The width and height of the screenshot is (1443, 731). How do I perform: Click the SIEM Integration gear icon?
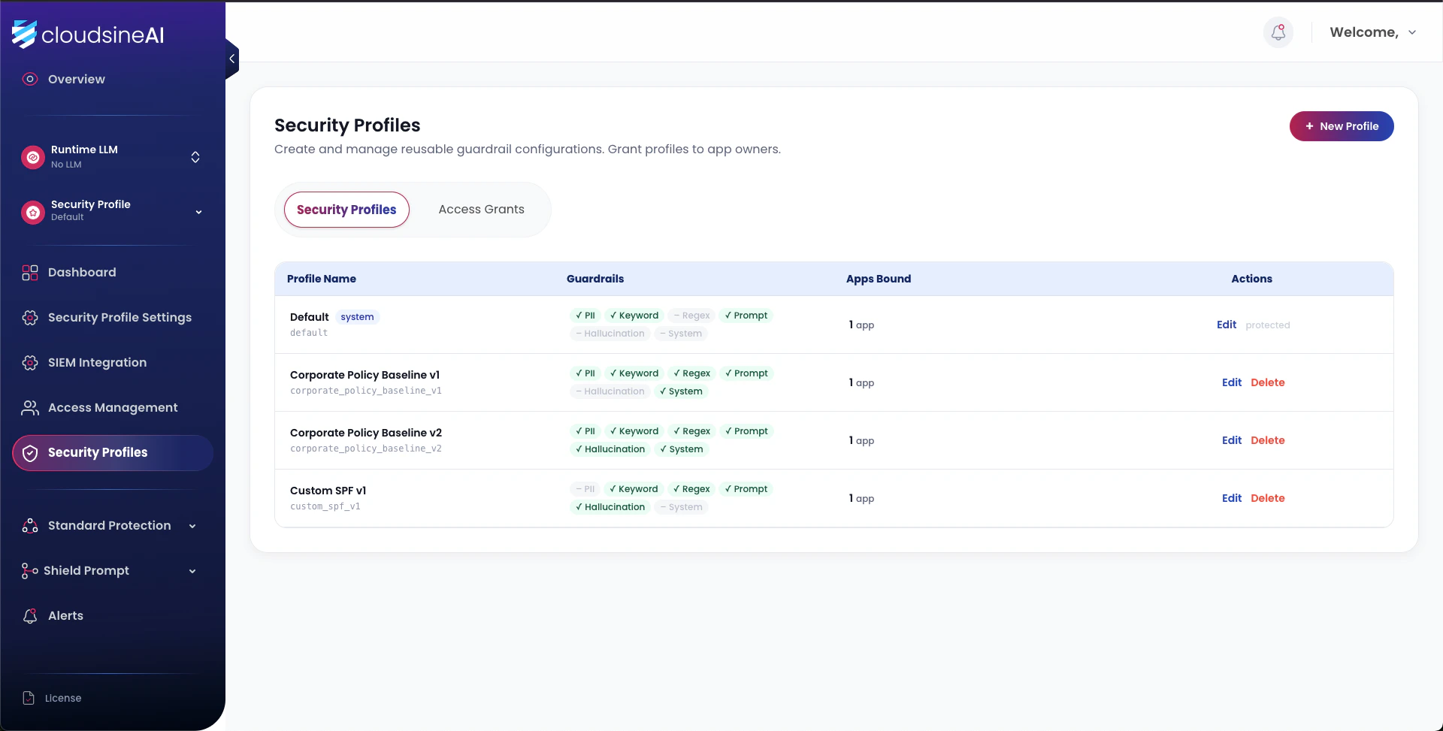[x=30, y=363]
